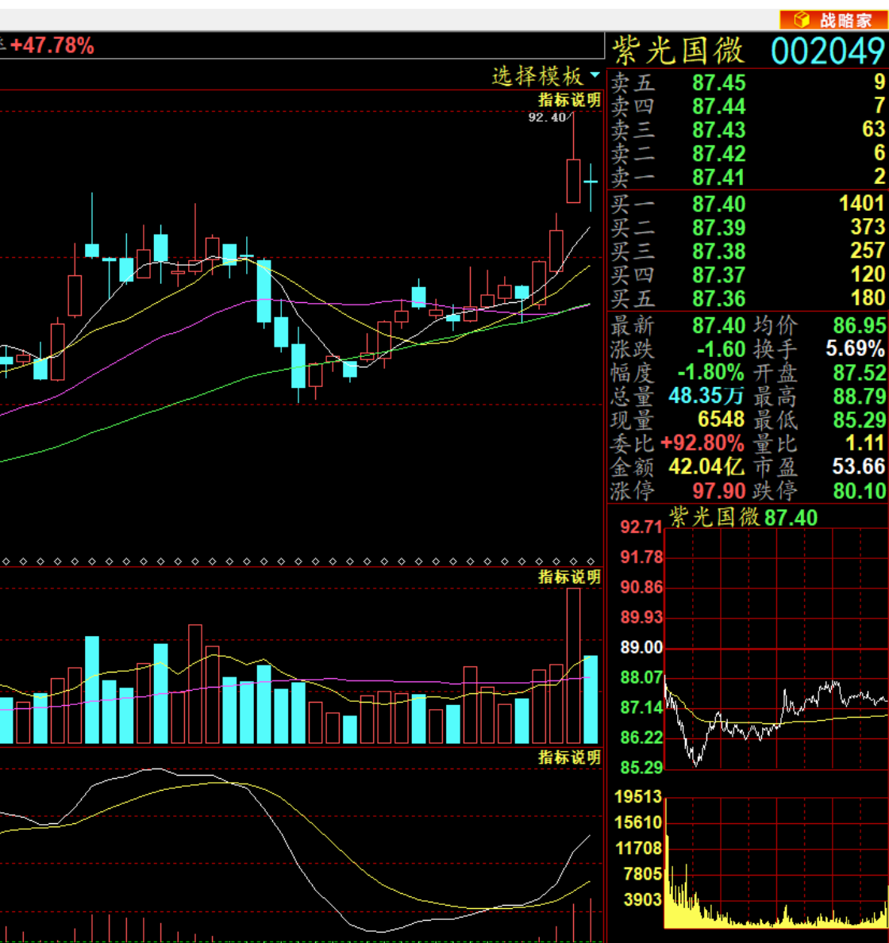Viewport: 889px width, 943px height.
Task: Open 指标说明 above the candlestick chart
Action: 569,100
